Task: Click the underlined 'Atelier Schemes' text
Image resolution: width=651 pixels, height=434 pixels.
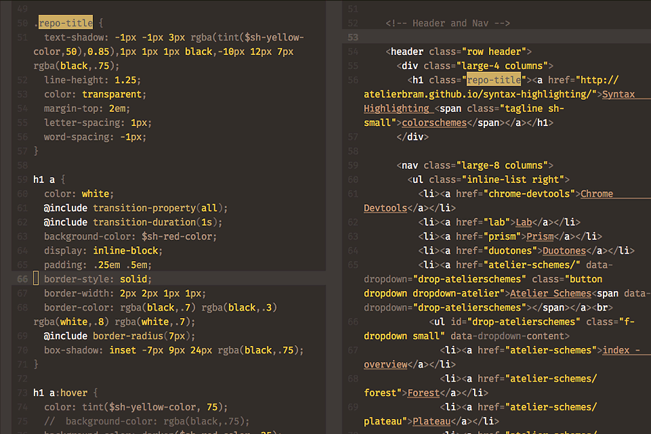Action: [x=551, y=293]
